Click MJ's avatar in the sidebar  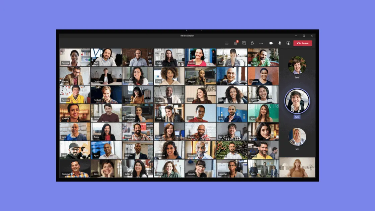click(297, 137)
